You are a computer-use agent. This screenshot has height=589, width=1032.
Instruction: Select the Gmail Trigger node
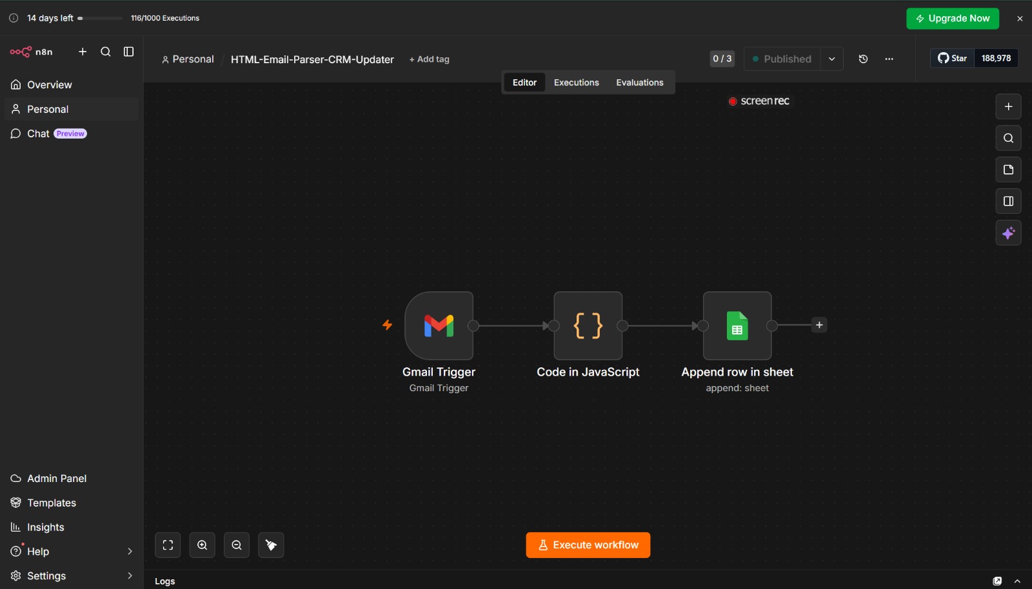pos(439,325)
